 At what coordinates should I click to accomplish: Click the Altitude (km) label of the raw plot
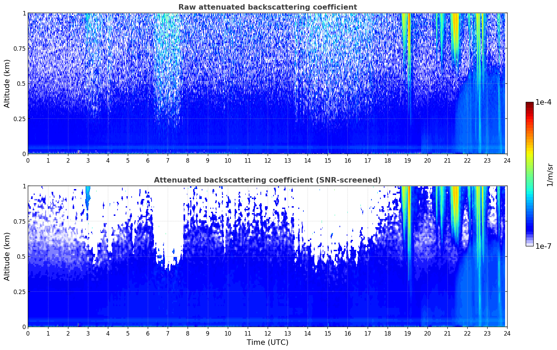[7, 83]
